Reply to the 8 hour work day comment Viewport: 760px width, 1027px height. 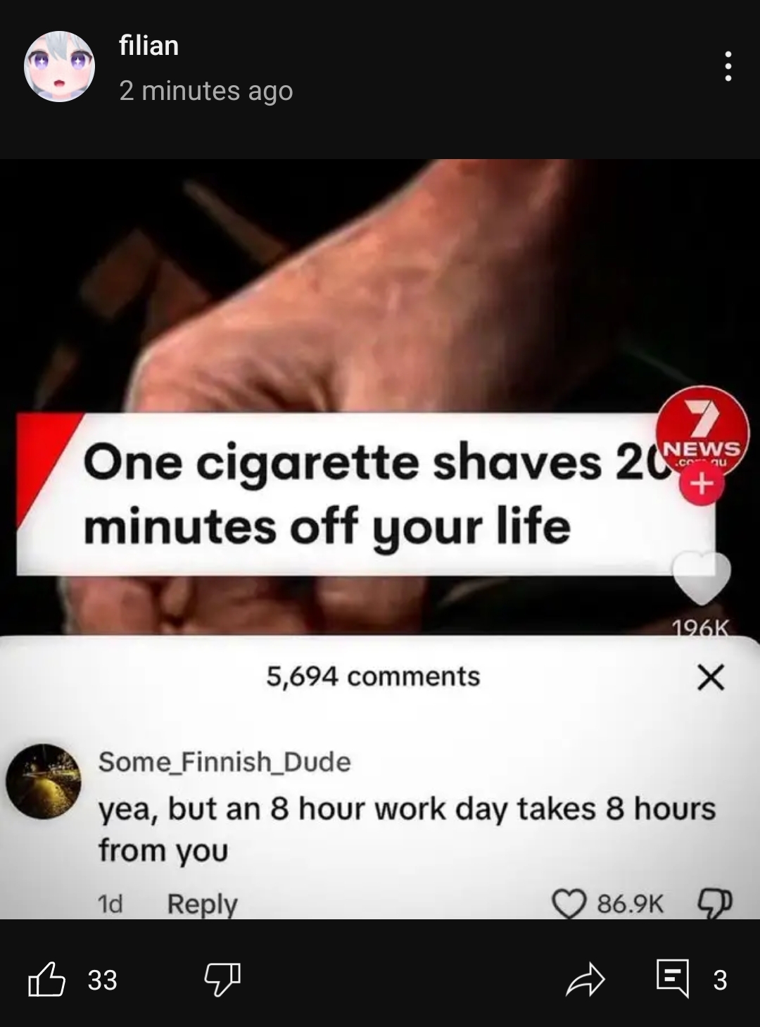pos(202,904)
